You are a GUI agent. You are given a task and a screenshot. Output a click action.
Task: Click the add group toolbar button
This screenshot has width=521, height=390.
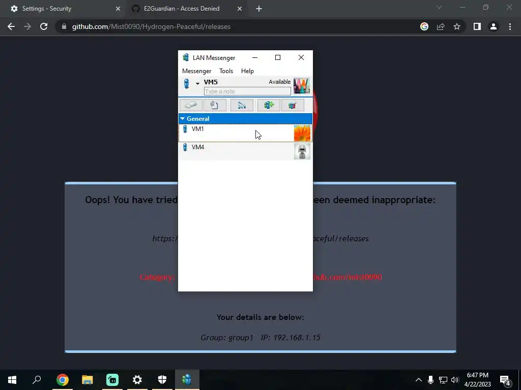[x=269, y=105]
